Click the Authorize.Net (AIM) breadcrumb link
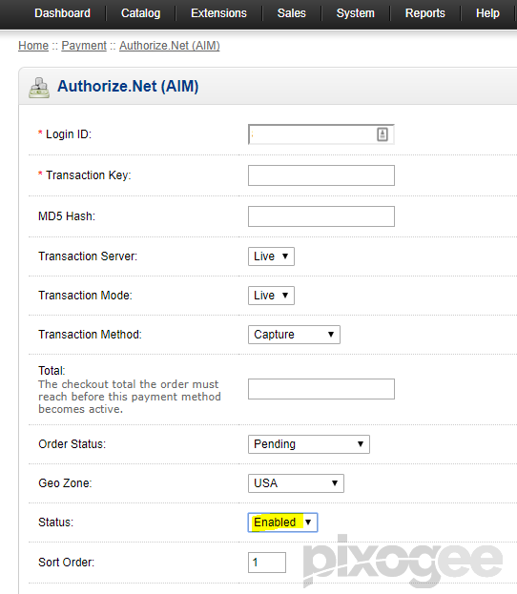Viewport: 517px width, 594px height. pos(170,46)
